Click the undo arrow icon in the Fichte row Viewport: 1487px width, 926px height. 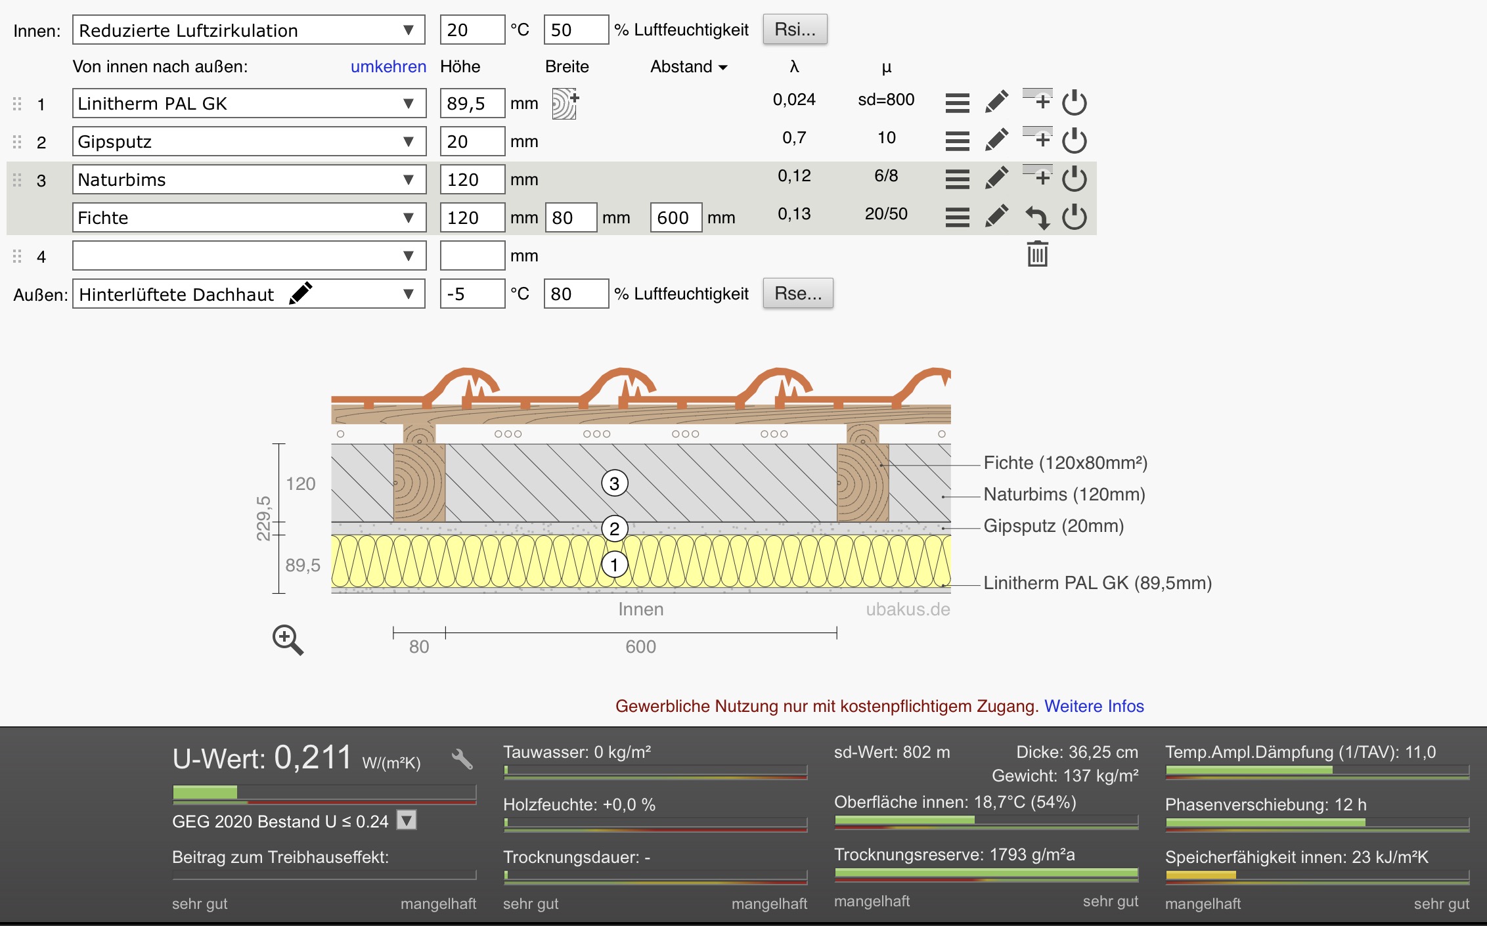click(1038, 217)
